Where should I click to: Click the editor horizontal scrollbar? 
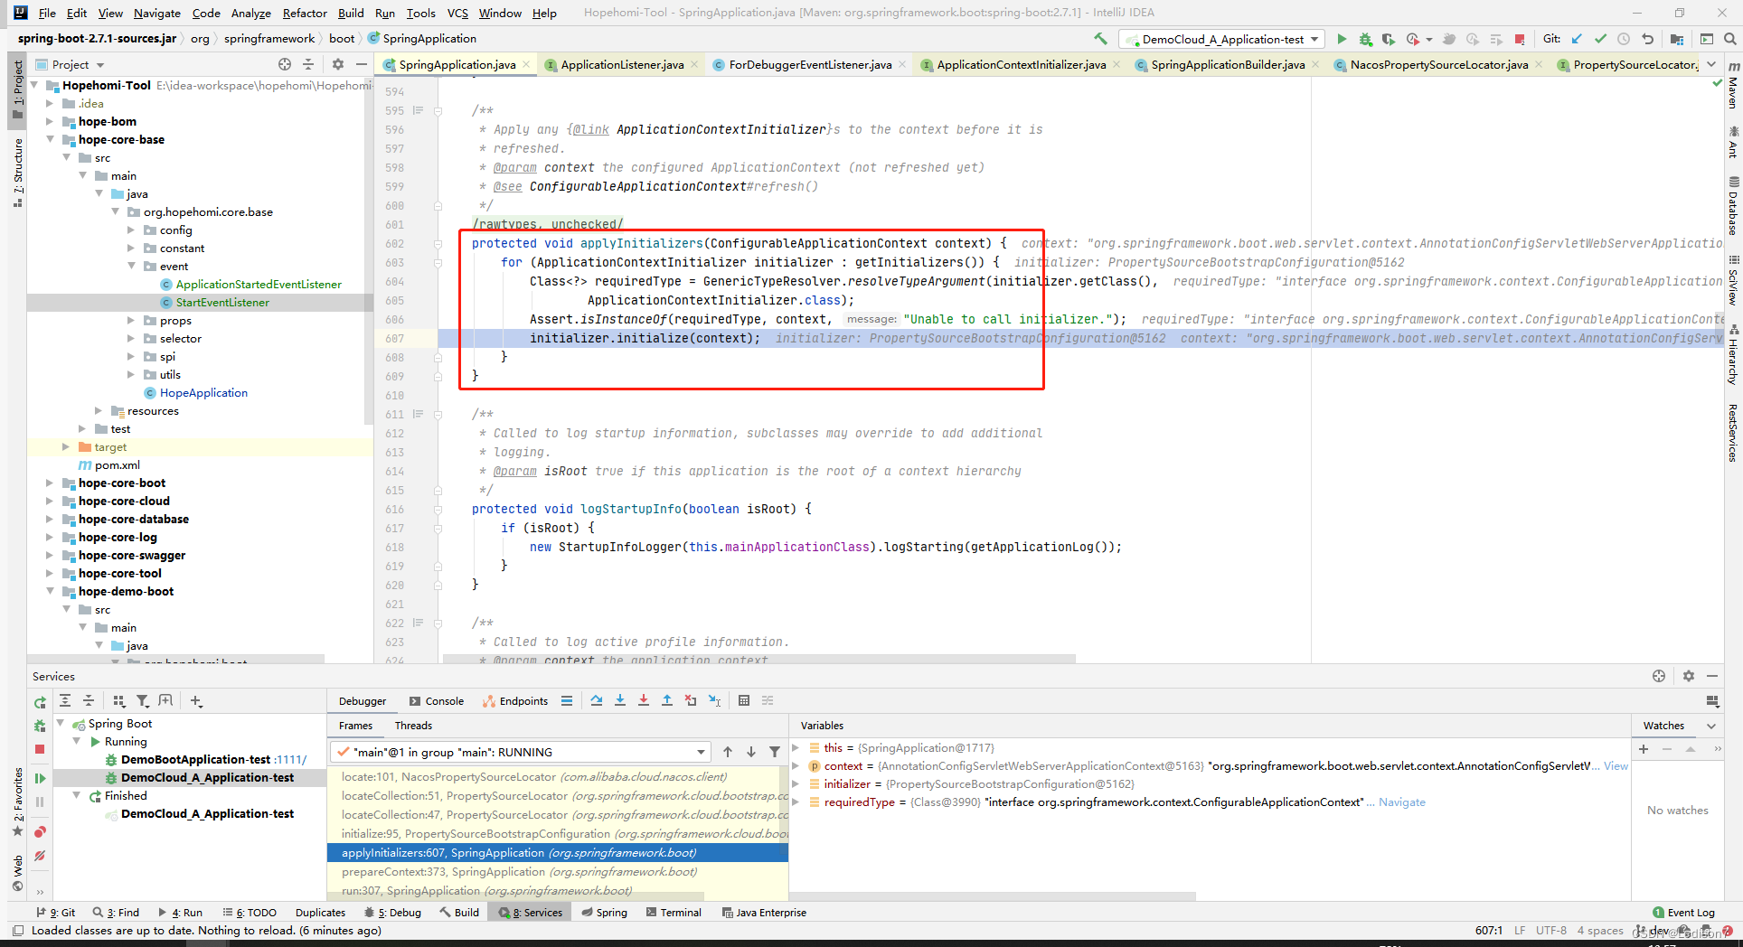coord(758,660)
